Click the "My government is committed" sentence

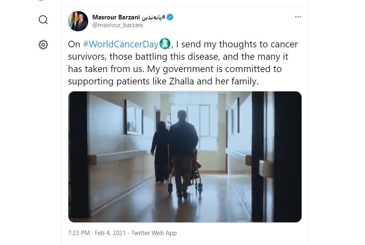tap(216, 69)
